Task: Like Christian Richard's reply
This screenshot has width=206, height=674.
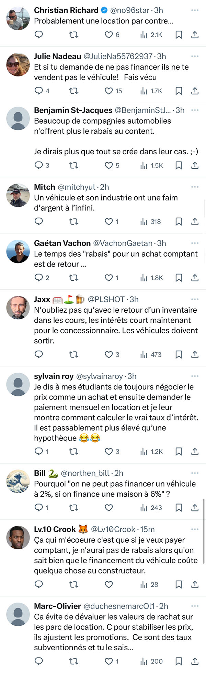Action: (109, 35)
